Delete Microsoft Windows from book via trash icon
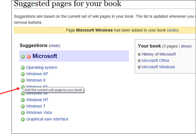The height and width of the screenshot is (134, 196). (x=139, y=67)
